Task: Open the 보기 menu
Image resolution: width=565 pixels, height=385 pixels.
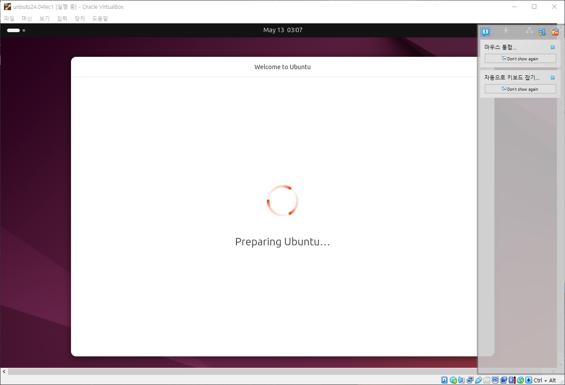Action: 45,19
